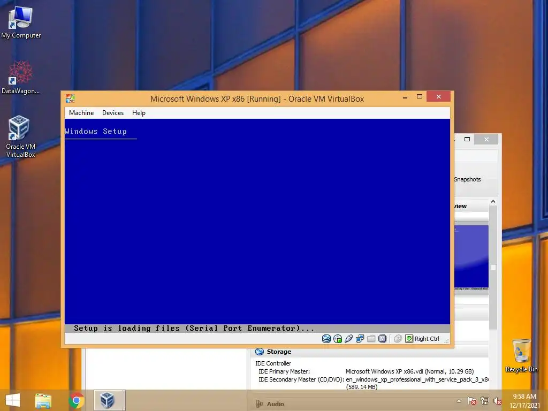
Task: Click the optical disc CD/DVD indicator icon
Action: (x=338, y=339)
